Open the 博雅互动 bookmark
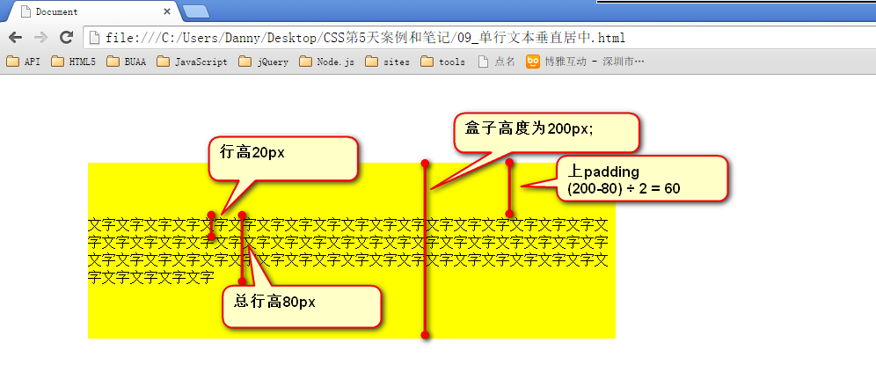The width and height of the screenshot is (876, 365). pyautogui.click(x=585, y=62)
